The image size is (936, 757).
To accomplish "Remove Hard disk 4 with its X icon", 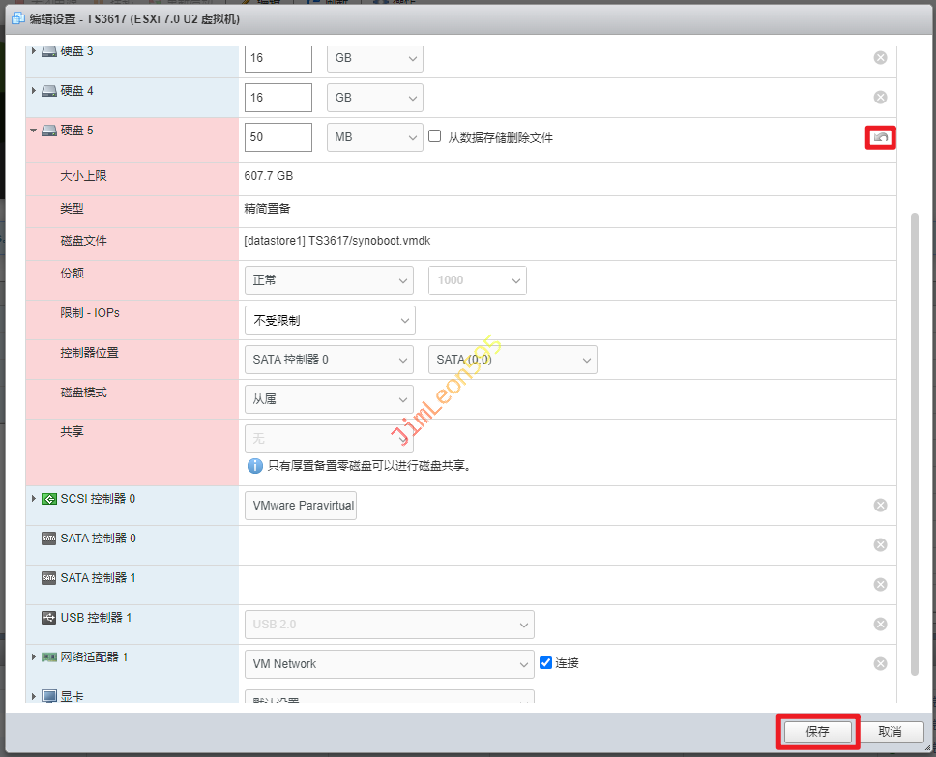I will click(880, 98).
